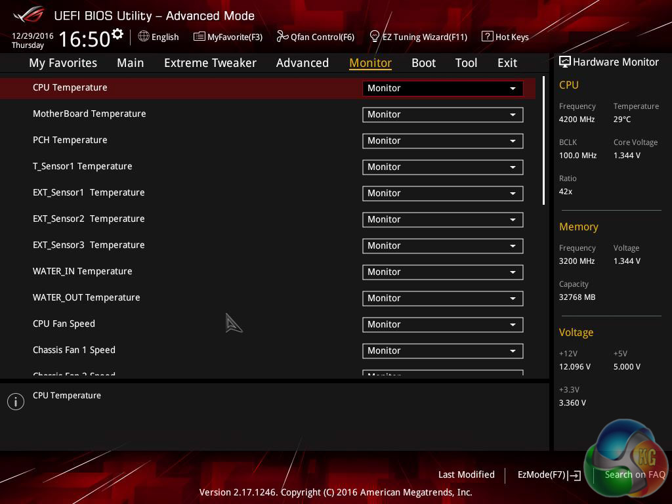Click BCLK value 100.0 MHz

[x=577, y=156]
